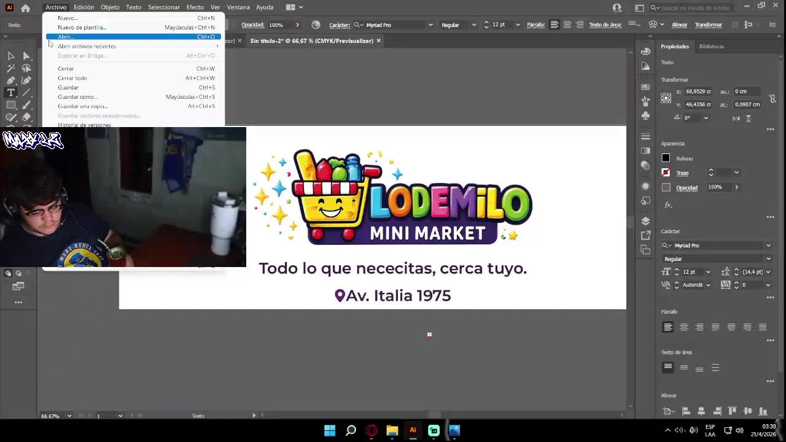Viewport: 786px width, 442px height.
Task: Choose Nuevo... from Archivo menu
Action: [134, 18]
